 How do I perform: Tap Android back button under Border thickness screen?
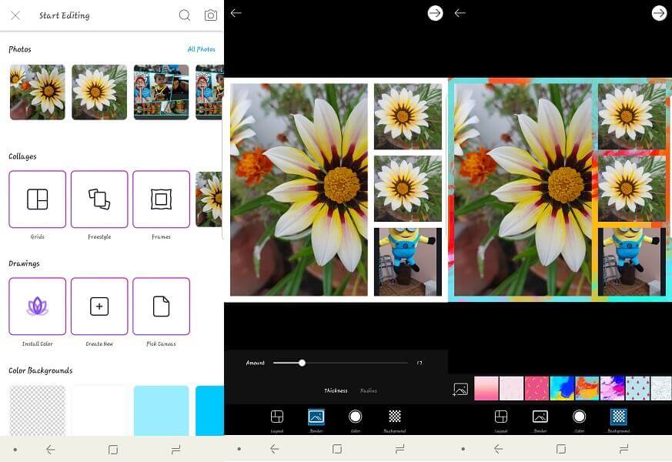pyautogui.click(x=275, y=449)
